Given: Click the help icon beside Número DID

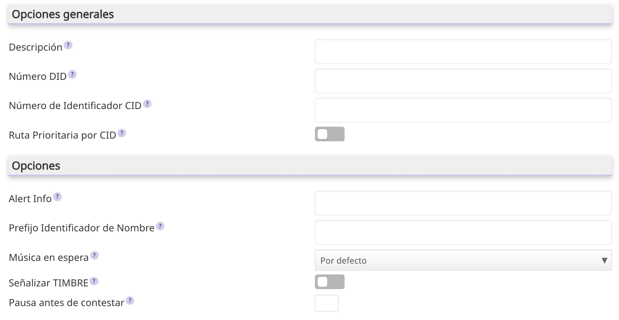Looking at the screenshot, I should (x=72, y=74).
